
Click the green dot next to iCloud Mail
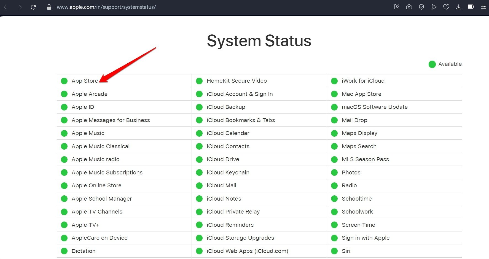(199, 186)
